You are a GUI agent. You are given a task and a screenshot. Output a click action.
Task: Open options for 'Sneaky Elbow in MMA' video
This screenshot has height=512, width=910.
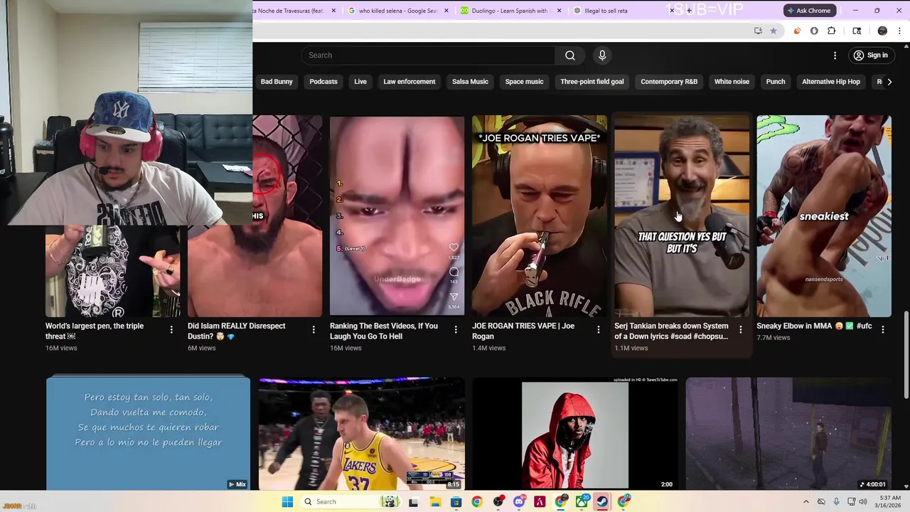tap(882, 329)
